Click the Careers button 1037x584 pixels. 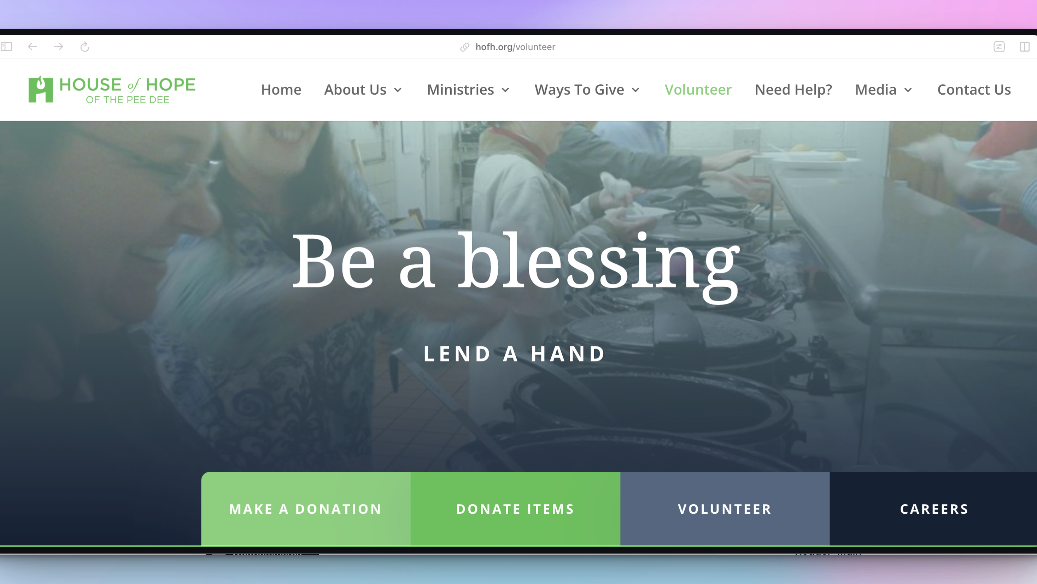[933, 508]
